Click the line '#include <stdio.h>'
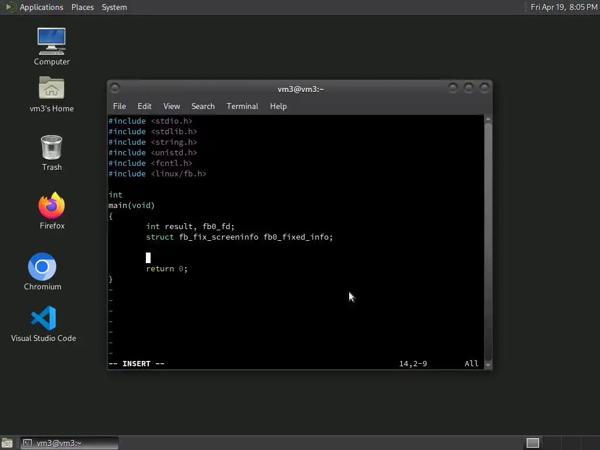This screenshot has height=450, width=600. pyautogui.click(x=150, y=121)
